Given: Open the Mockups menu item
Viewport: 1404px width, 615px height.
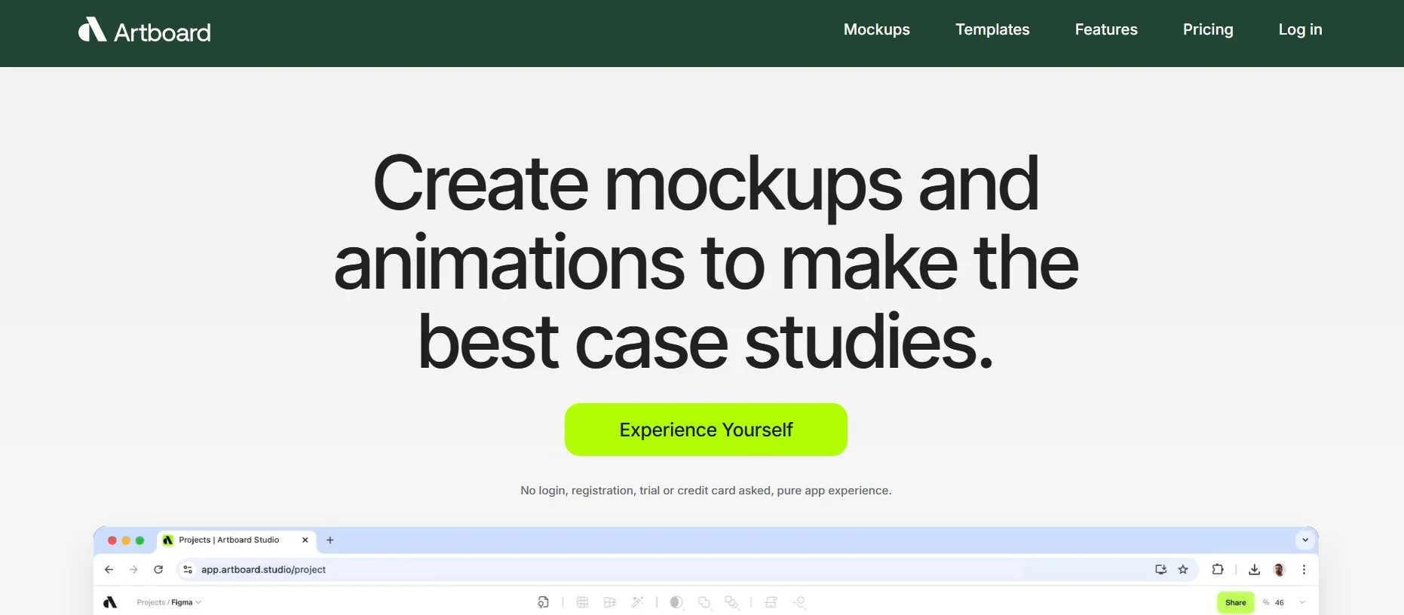Looking at the screenshot, I should point(876,29).
